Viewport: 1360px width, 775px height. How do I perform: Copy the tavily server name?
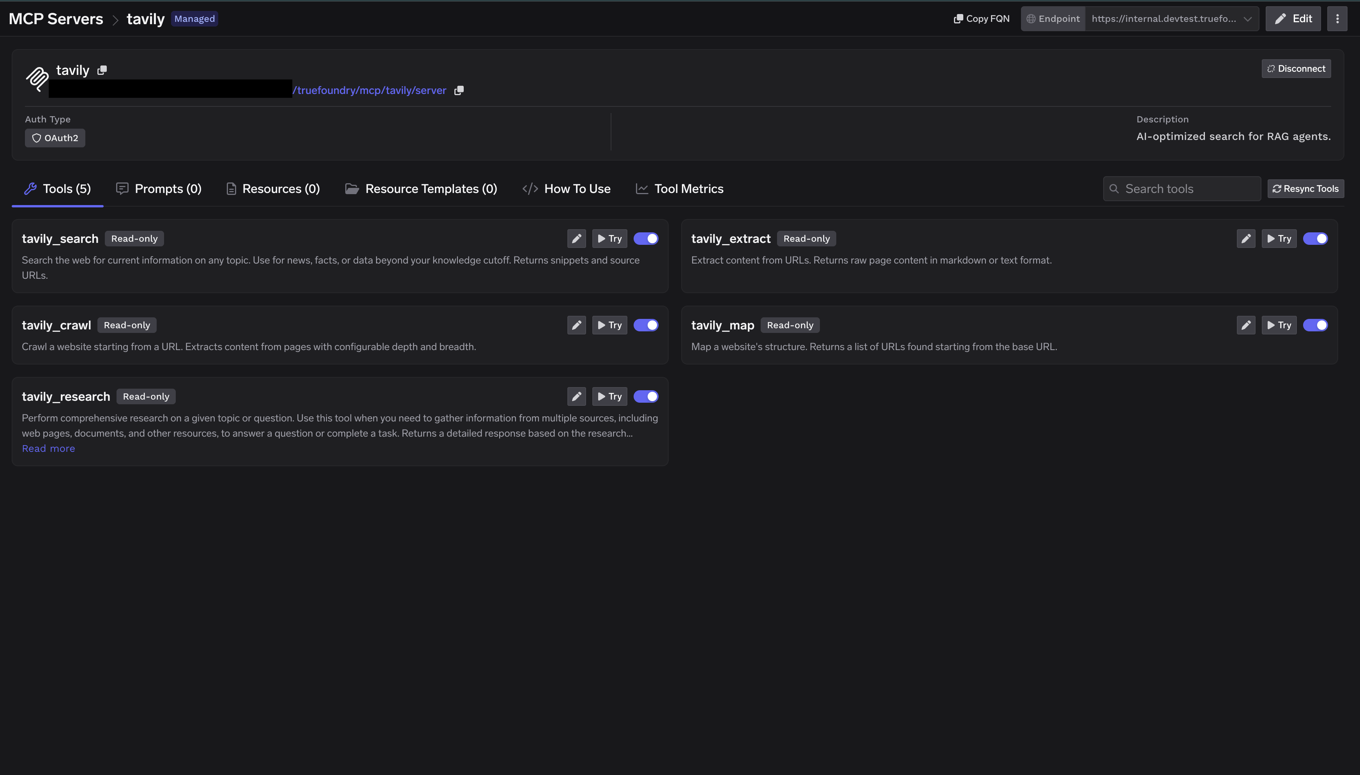[102, 70]
